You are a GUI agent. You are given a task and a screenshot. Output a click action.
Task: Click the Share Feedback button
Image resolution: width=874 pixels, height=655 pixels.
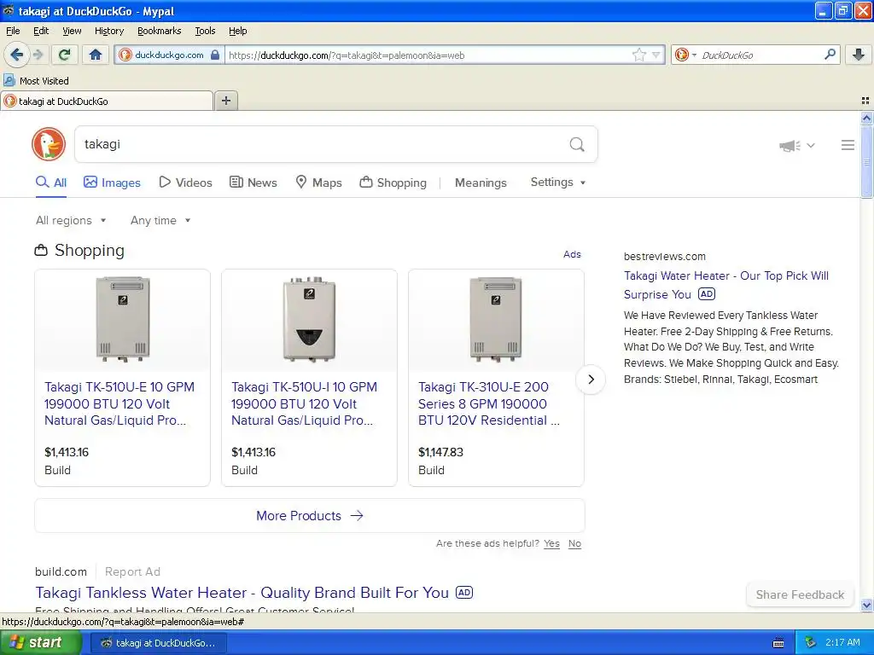[800, 594]
